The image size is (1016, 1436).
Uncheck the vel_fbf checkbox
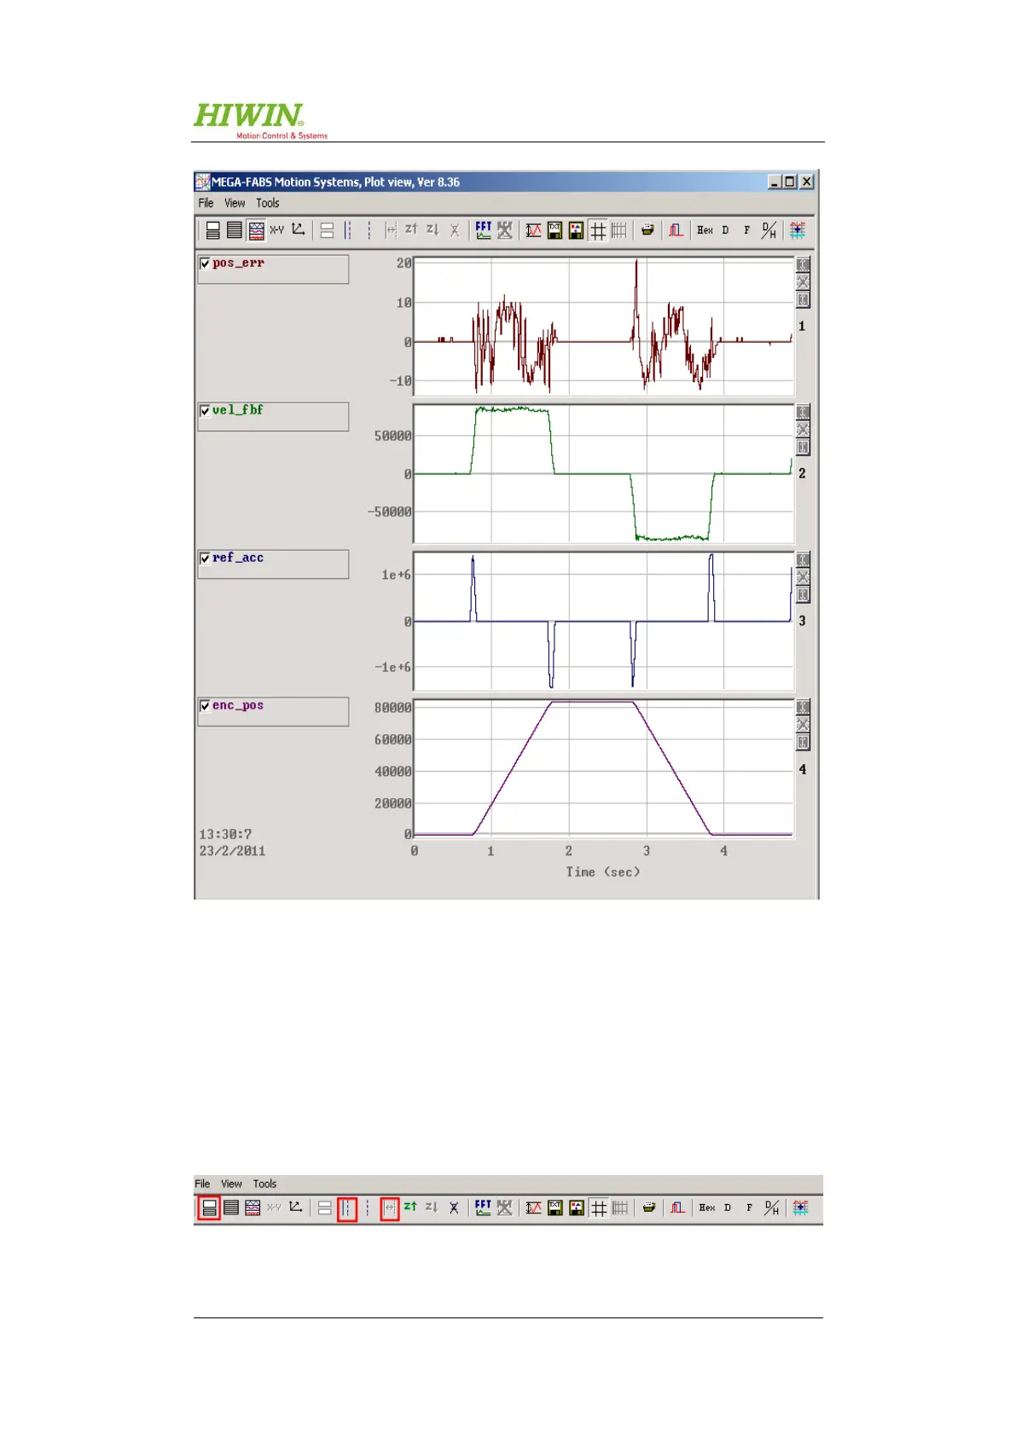[205, 411]
